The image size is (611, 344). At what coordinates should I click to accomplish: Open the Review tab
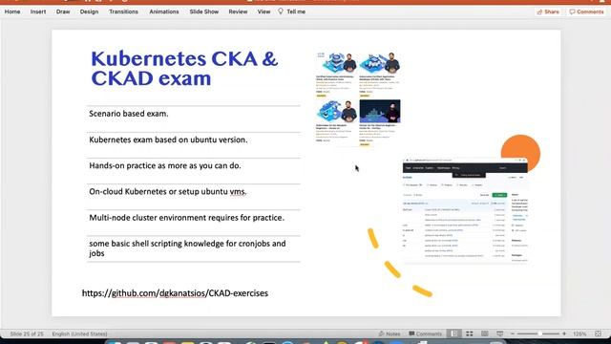coord(238,11)
